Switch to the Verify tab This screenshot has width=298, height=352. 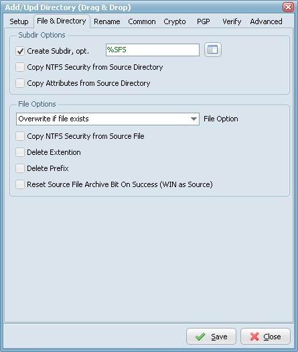pos(232,21)
